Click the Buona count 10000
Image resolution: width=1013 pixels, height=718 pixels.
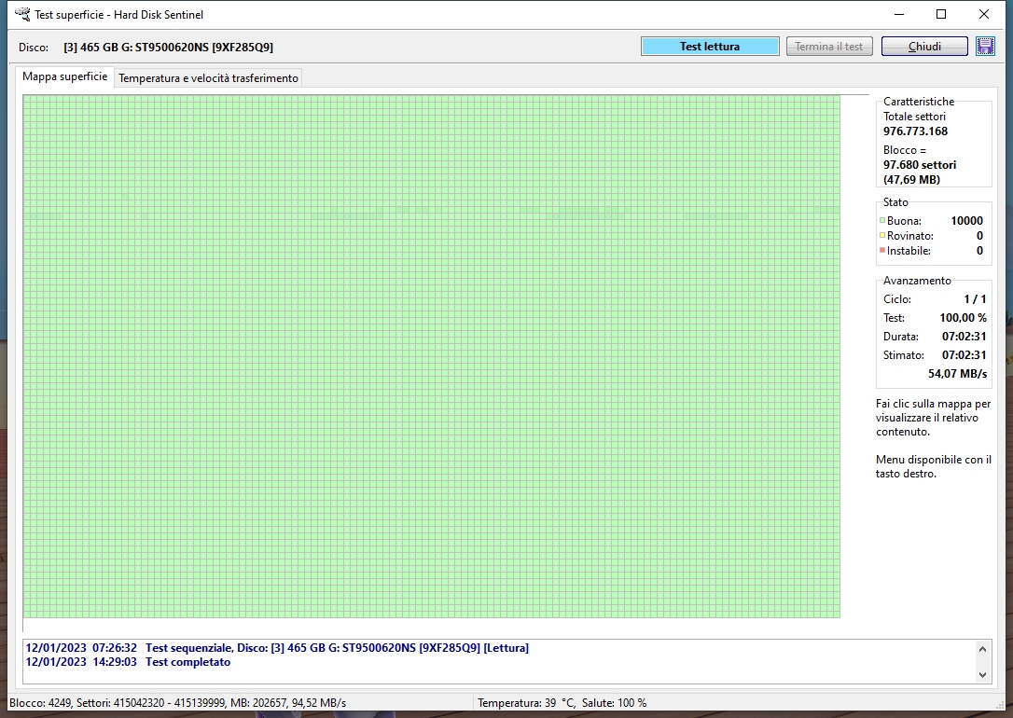966,221
